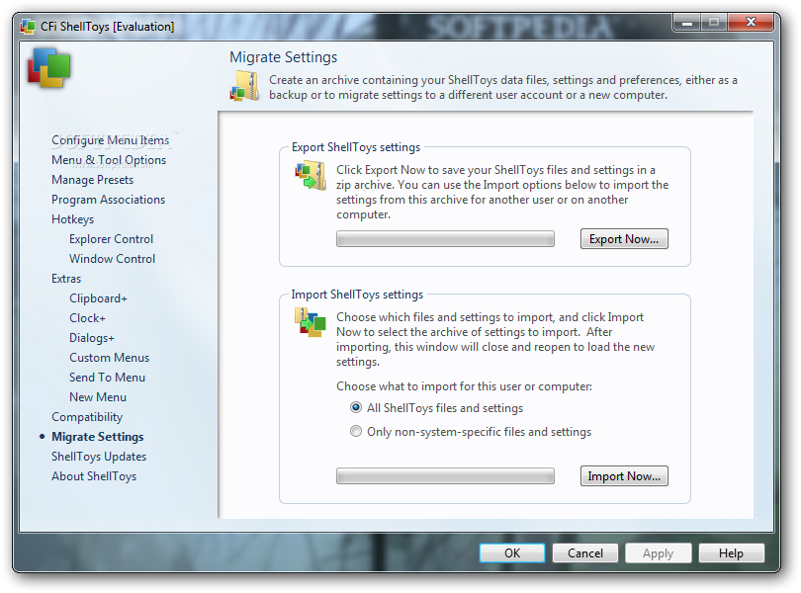The image size is (801, 593).
Task: Click the Migrate Settings zip folder icon
Action: pyautogui.click(x=244, y=86)
